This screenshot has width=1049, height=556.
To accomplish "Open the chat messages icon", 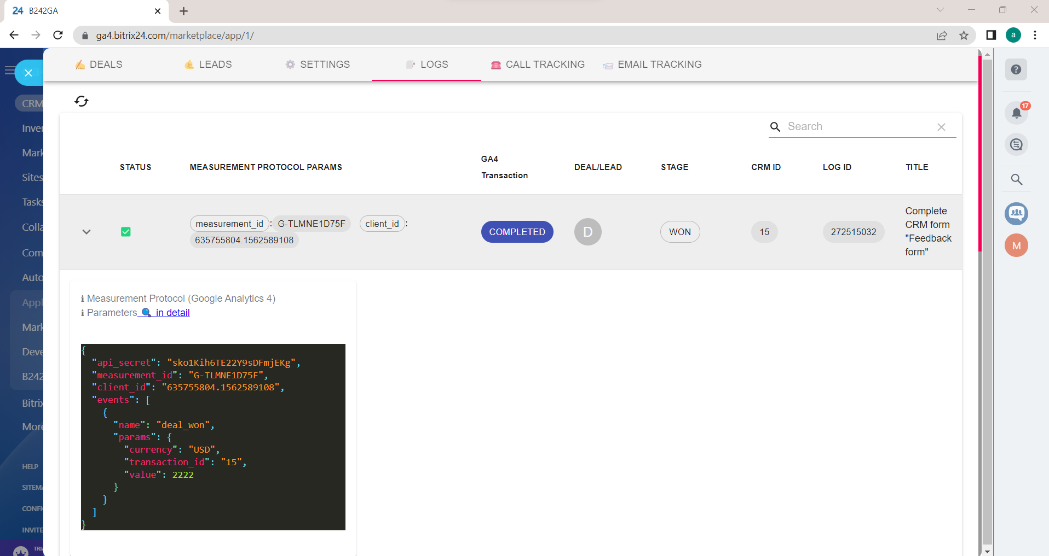I will click(1016, 145).
